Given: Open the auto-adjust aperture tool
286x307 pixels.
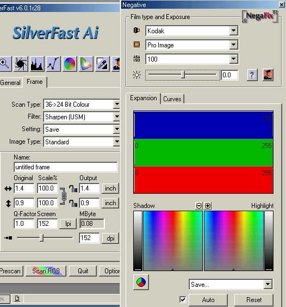Looking at the screenshot, I should pos(21,64).
